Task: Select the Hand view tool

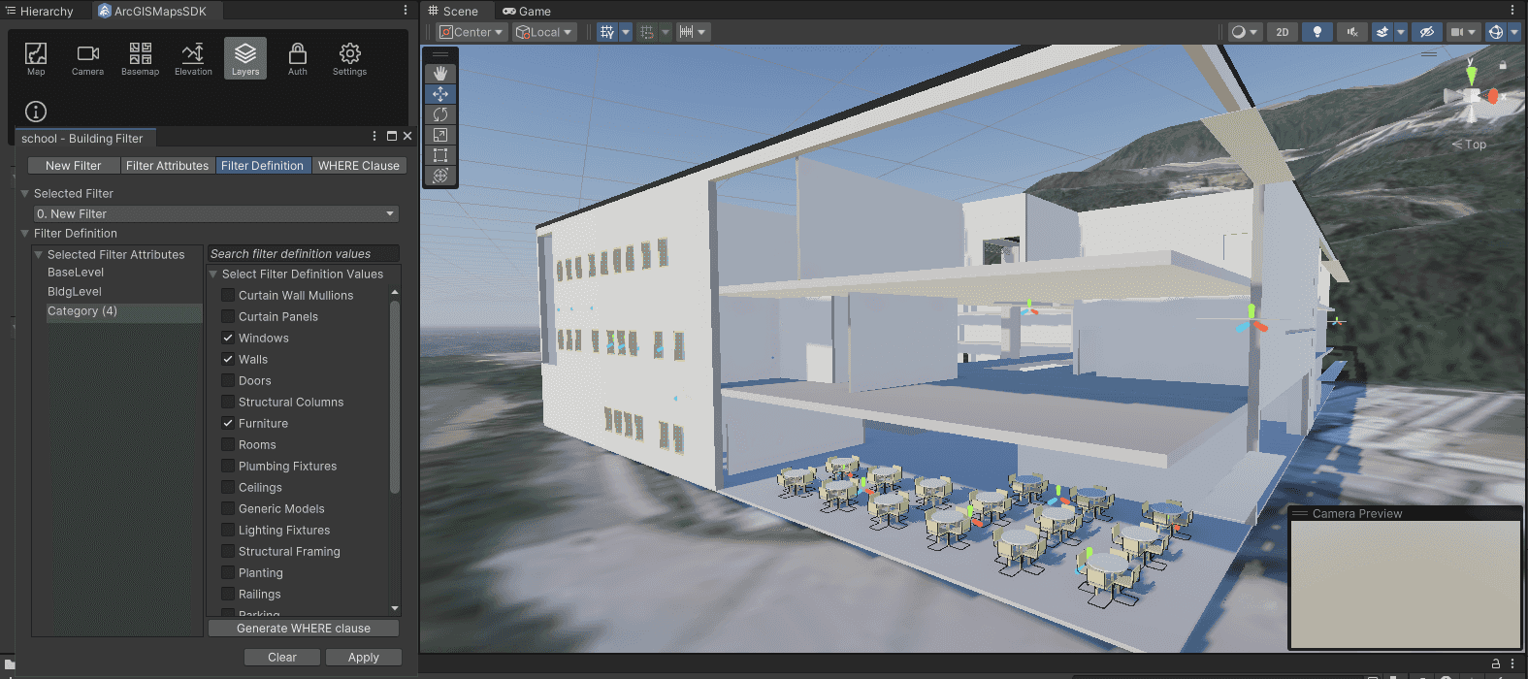Action: (440, 74)
